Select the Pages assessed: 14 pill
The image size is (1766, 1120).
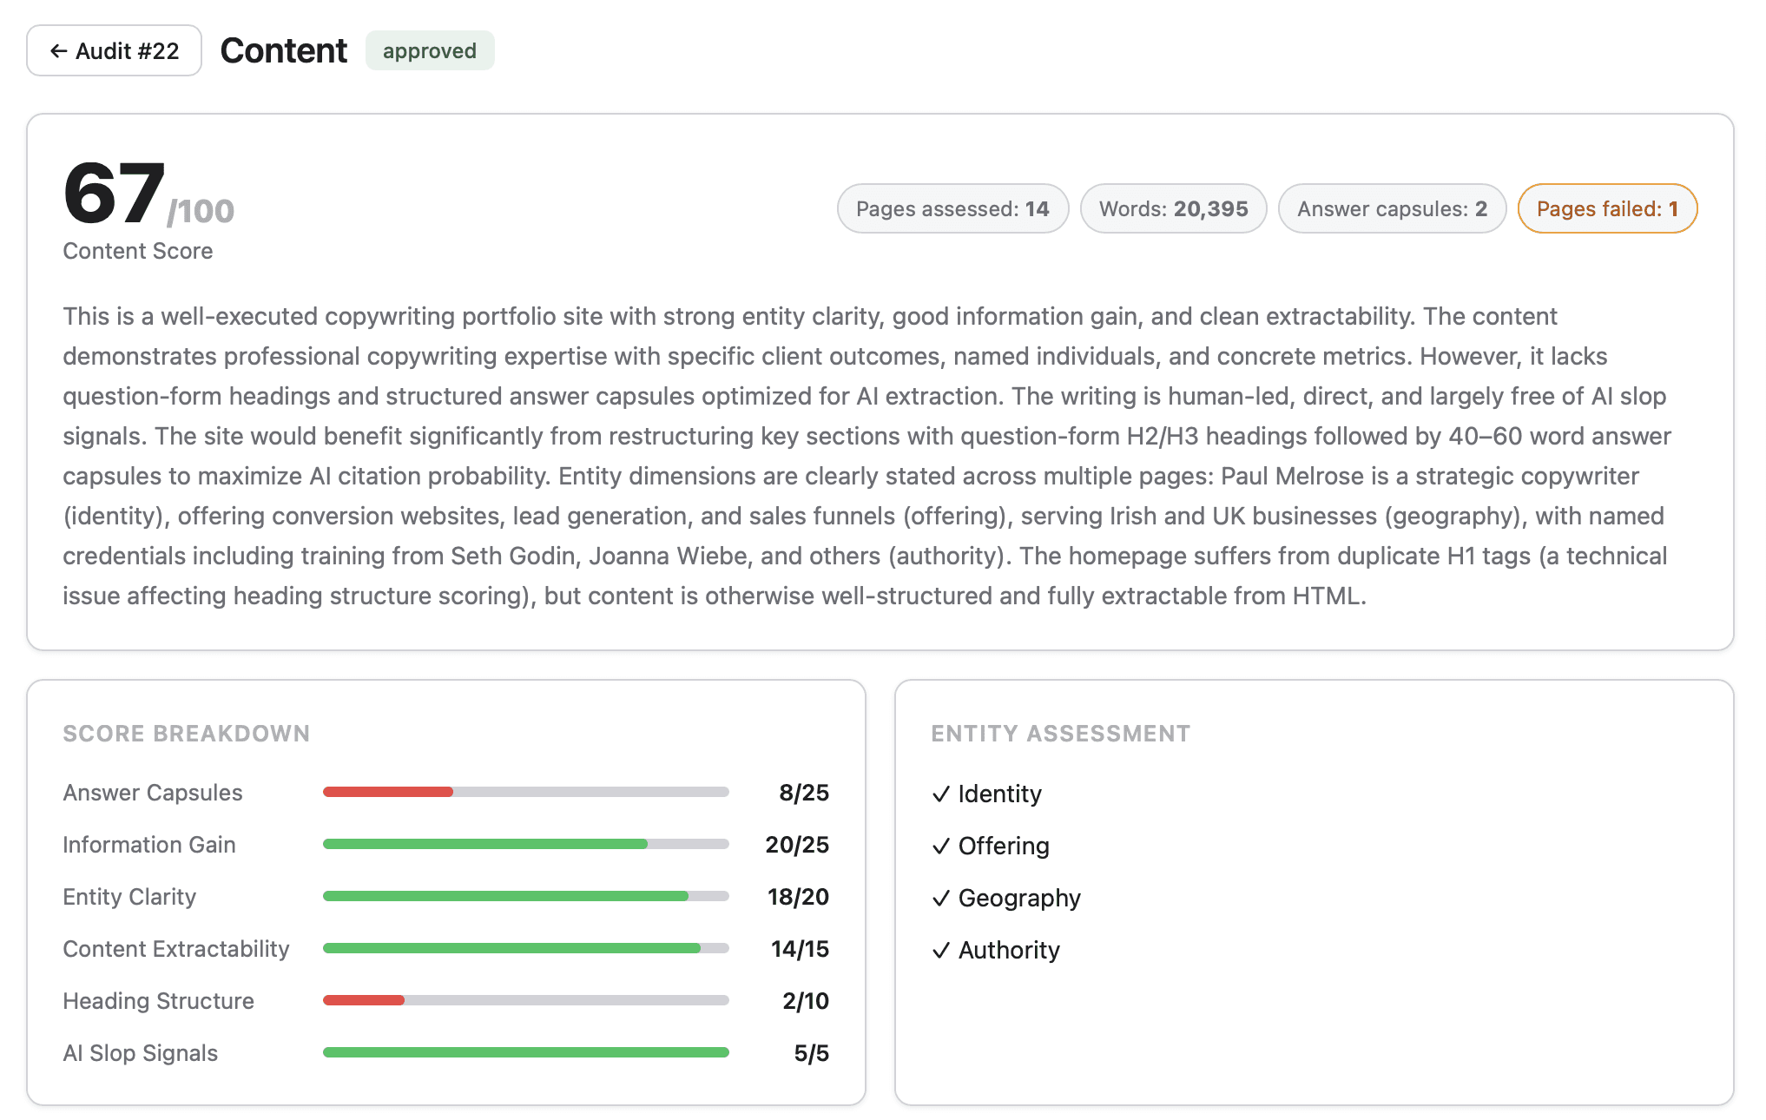[x=952, y=208]
